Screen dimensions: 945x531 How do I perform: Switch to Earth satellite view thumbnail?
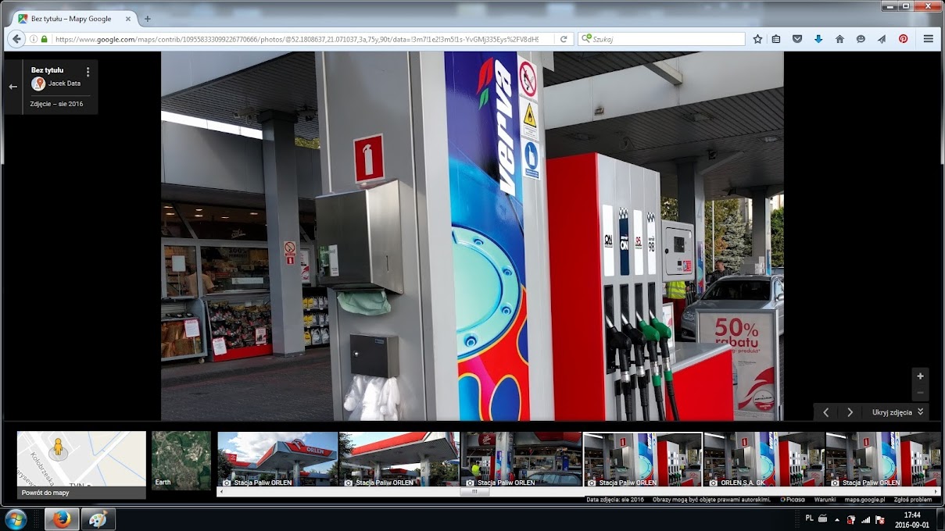[181, 461]
